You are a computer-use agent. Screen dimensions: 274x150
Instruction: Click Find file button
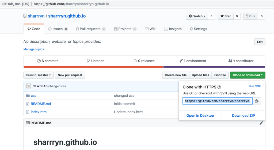point(220,75)
